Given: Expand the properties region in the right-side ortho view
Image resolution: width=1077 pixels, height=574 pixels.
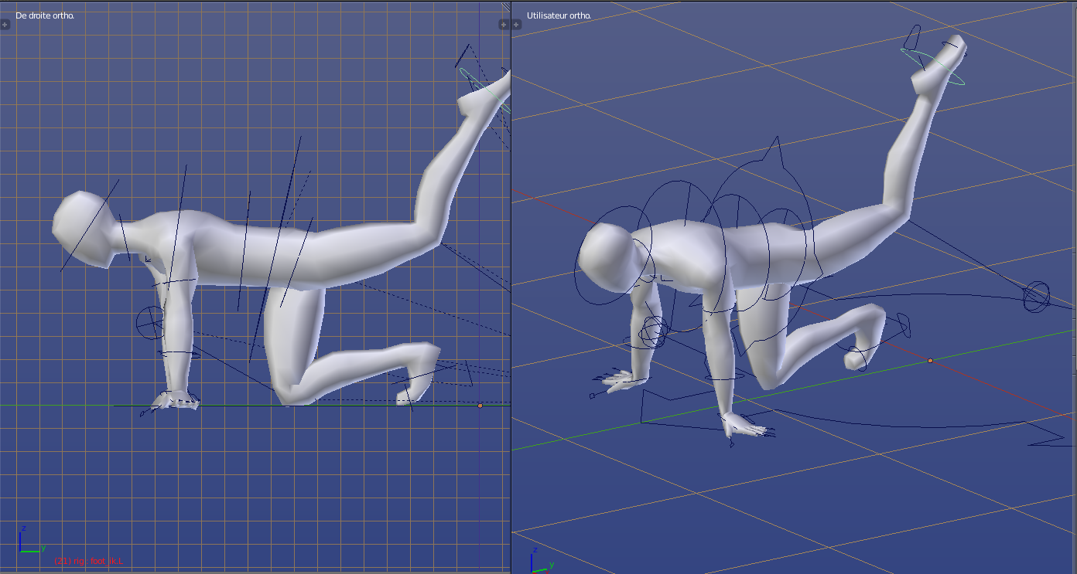Looking at the screenshot, I should 504,25.
